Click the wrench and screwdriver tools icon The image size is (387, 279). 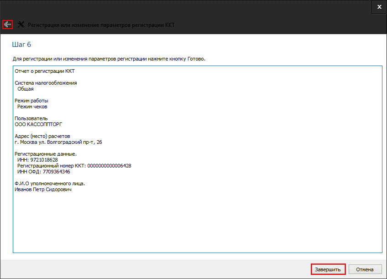pyautogui.click(x=21, y=25)
